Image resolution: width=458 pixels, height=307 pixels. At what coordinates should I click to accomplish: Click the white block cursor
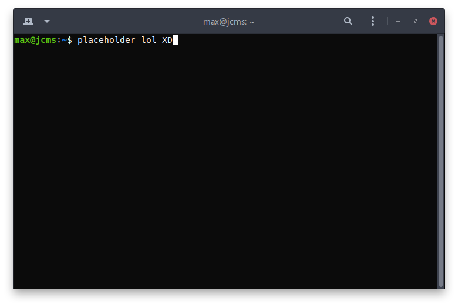[x=175, y=40]
